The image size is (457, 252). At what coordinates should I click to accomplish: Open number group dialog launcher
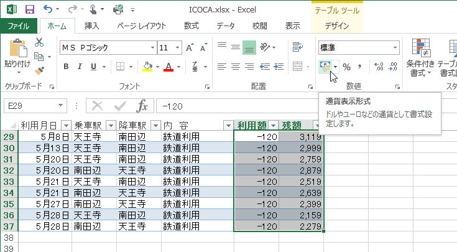(x=397, y=86)
